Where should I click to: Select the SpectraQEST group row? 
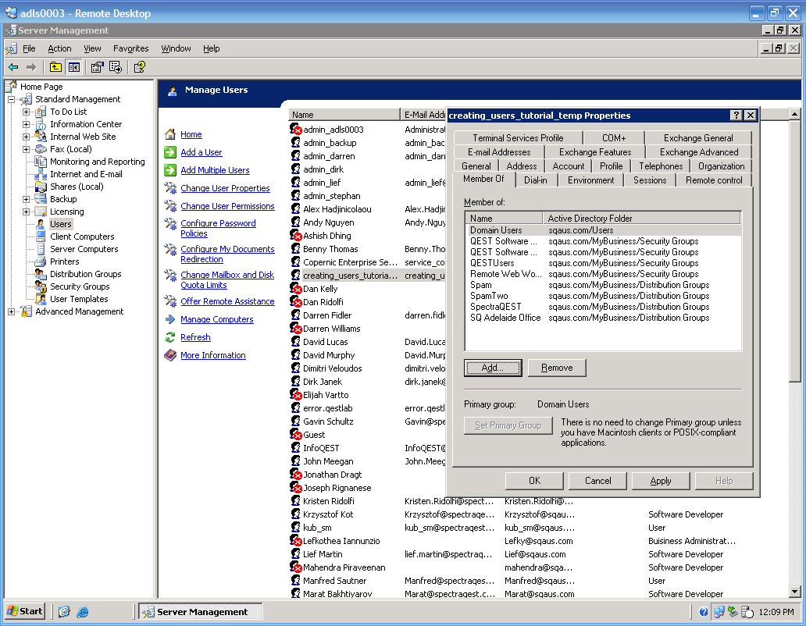(x=497, y=307)
